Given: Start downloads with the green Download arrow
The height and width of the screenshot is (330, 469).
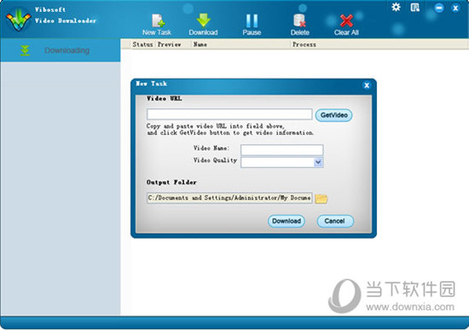Looking at the screenshot, I should point(203,25).
